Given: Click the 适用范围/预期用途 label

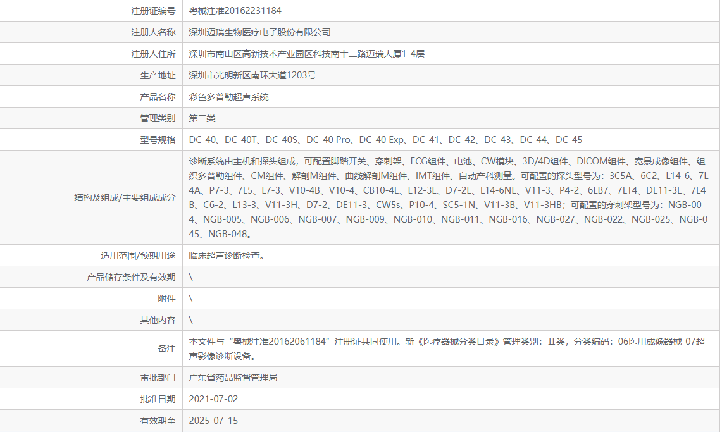Looking at the screenshot, I should pos(138,256).
